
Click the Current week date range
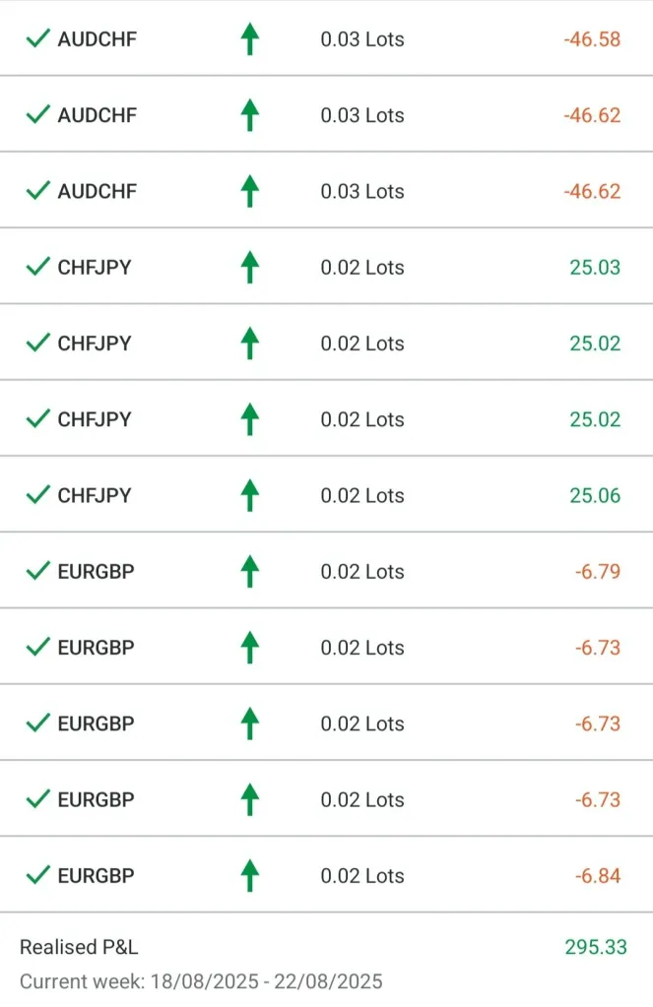[201, 981]
